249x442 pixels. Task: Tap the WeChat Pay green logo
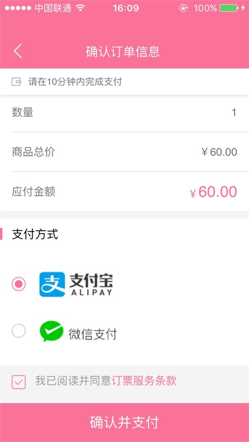click(x=51, y=331)
